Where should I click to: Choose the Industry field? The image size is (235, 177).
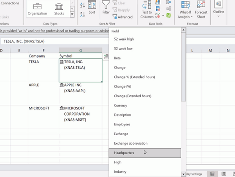145,172
